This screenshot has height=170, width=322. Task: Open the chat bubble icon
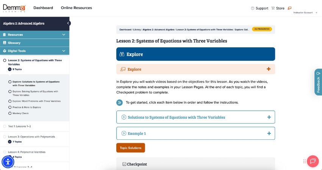pyautogui.click(x=313, y=161)
